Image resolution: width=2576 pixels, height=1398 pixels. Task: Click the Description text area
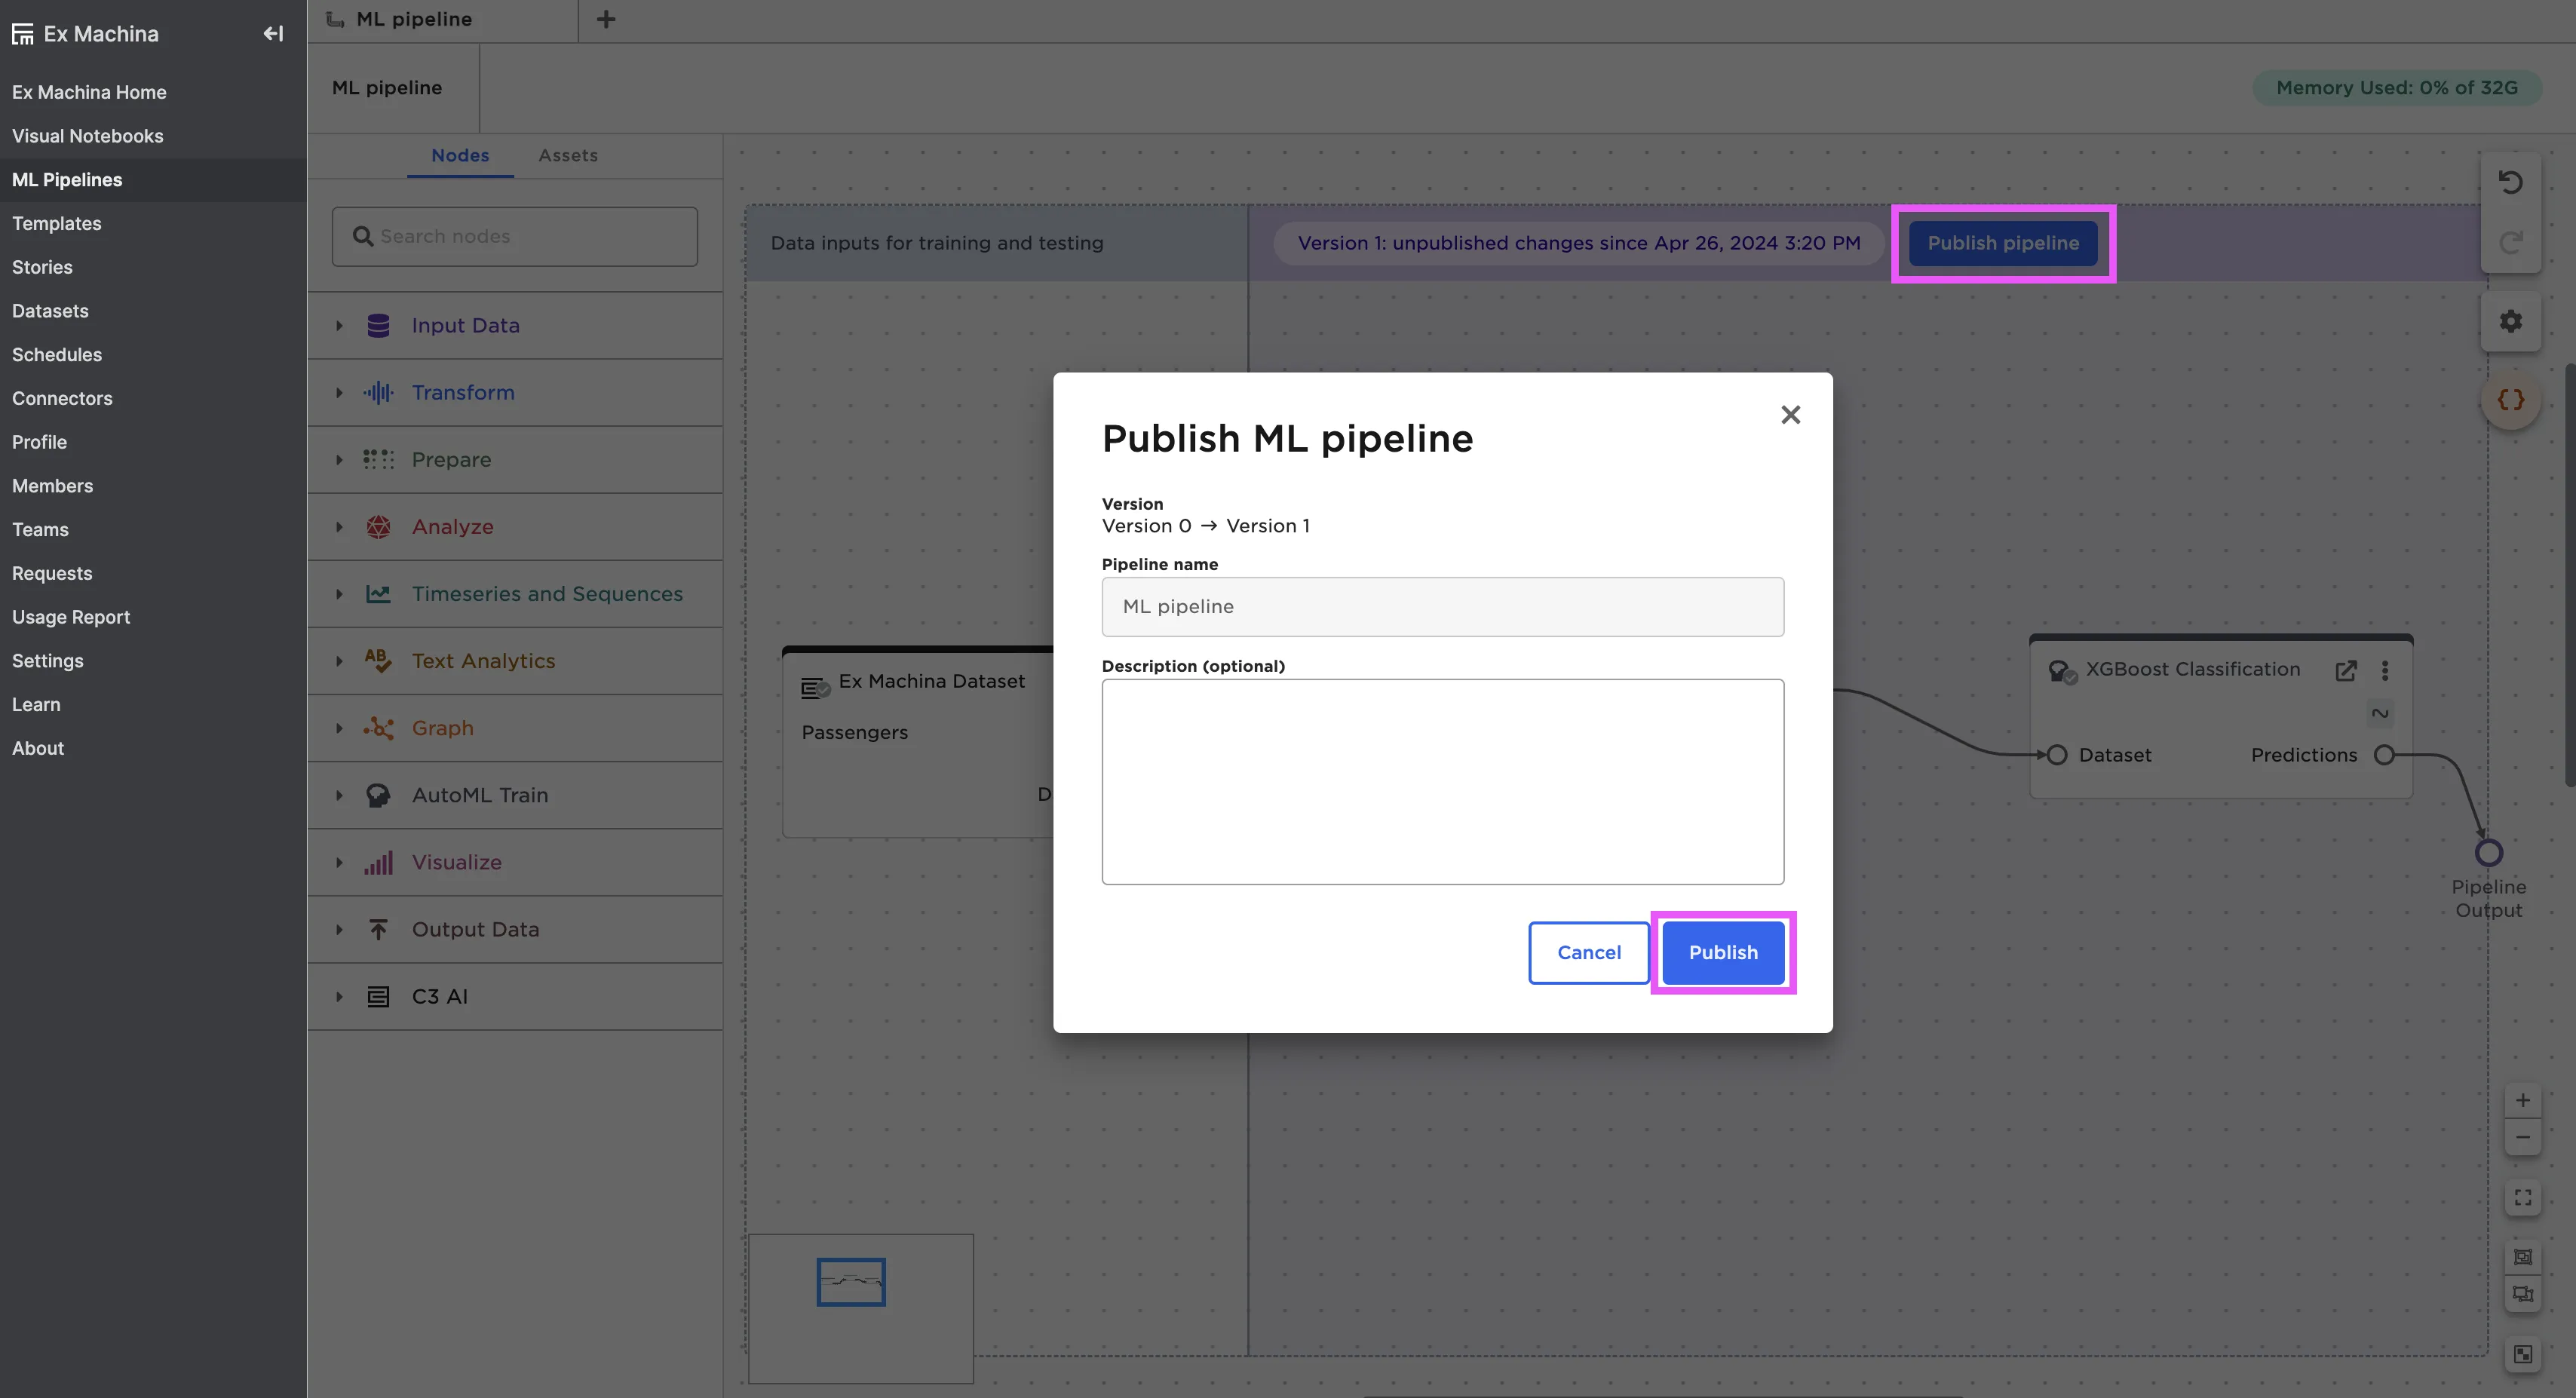(x=1442, y=781)
